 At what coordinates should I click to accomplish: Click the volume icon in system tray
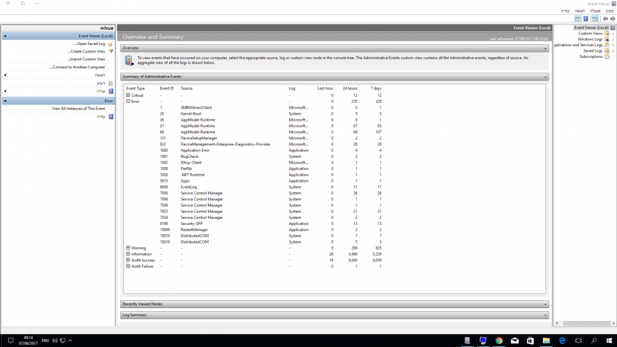(55, 341)
